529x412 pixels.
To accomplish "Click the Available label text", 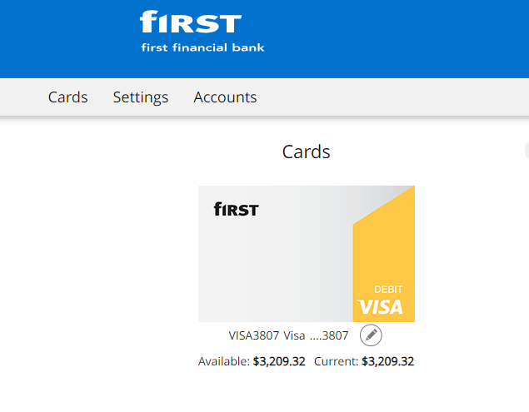I will click(x=223, y=361).
